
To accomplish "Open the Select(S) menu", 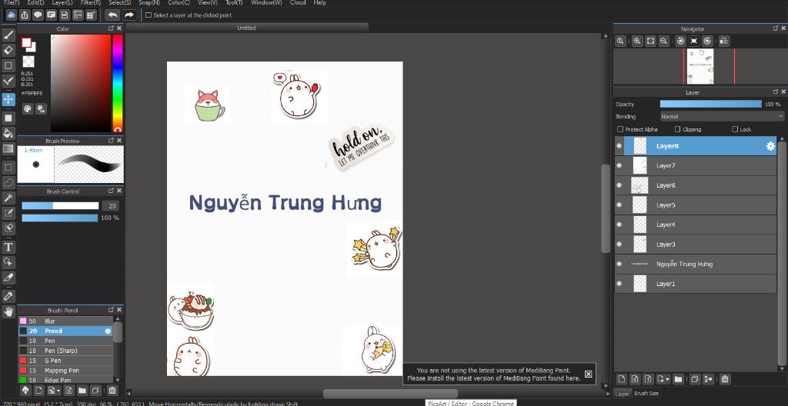I will coord(119,2).
